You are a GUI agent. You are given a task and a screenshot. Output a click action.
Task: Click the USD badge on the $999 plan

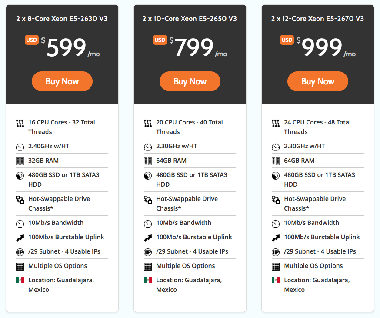click(x=287, y=40)
